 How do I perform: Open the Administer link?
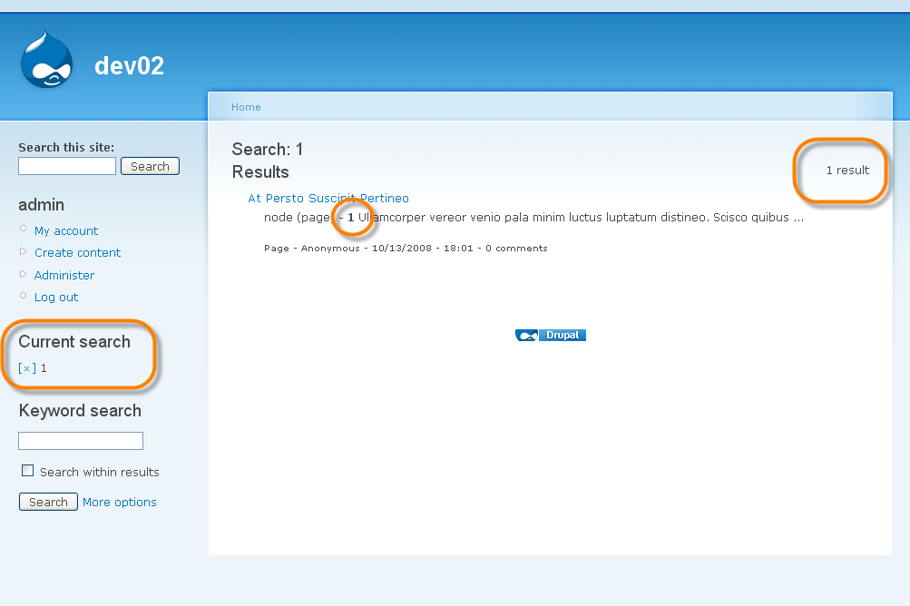(x=64, y=275)
